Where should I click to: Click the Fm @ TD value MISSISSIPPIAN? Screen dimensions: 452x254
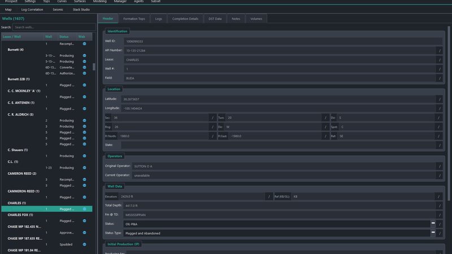pyautogui.click(x=136, y=215)
